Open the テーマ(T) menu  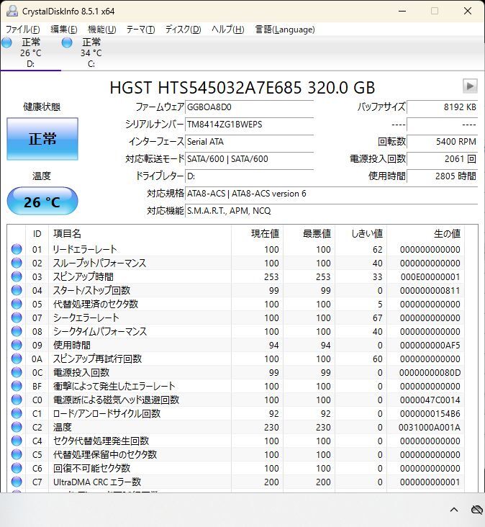(140, 30)
